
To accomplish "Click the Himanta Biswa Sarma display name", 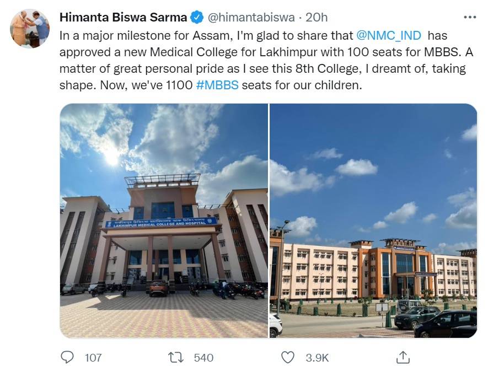I will (122, 18).
